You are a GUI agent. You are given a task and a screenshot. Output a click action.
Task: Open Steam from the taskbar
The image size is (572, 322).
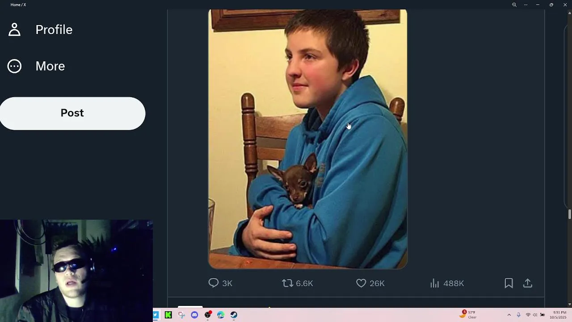(234, 315)
